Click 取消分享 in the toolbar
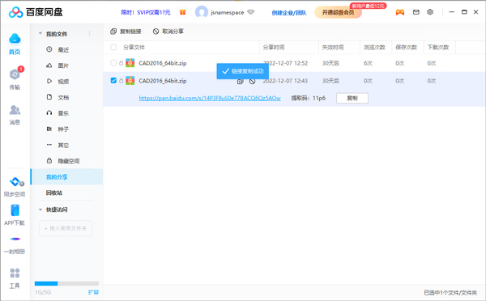The height and width of the screenshot is (301, 486). [x=168, y=32]
